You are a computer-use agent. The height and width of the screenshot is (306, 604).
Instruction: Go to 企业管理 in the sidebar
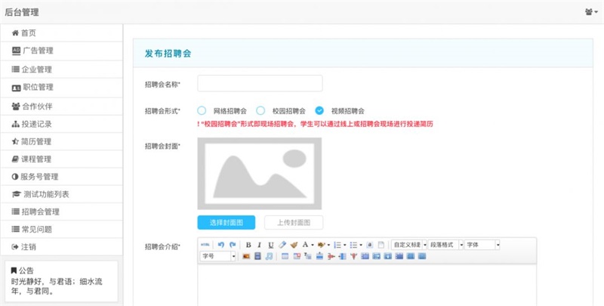pos(37,69)
